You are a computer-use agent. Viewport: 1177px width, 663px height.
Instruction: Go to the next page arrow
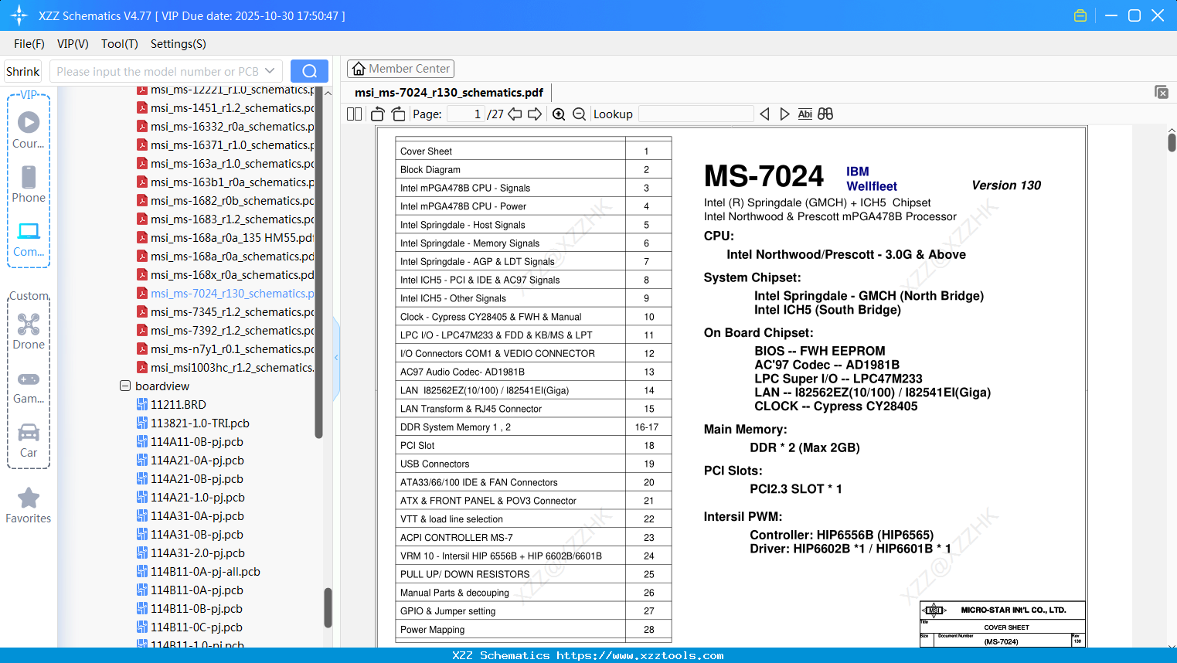(535, 114)
